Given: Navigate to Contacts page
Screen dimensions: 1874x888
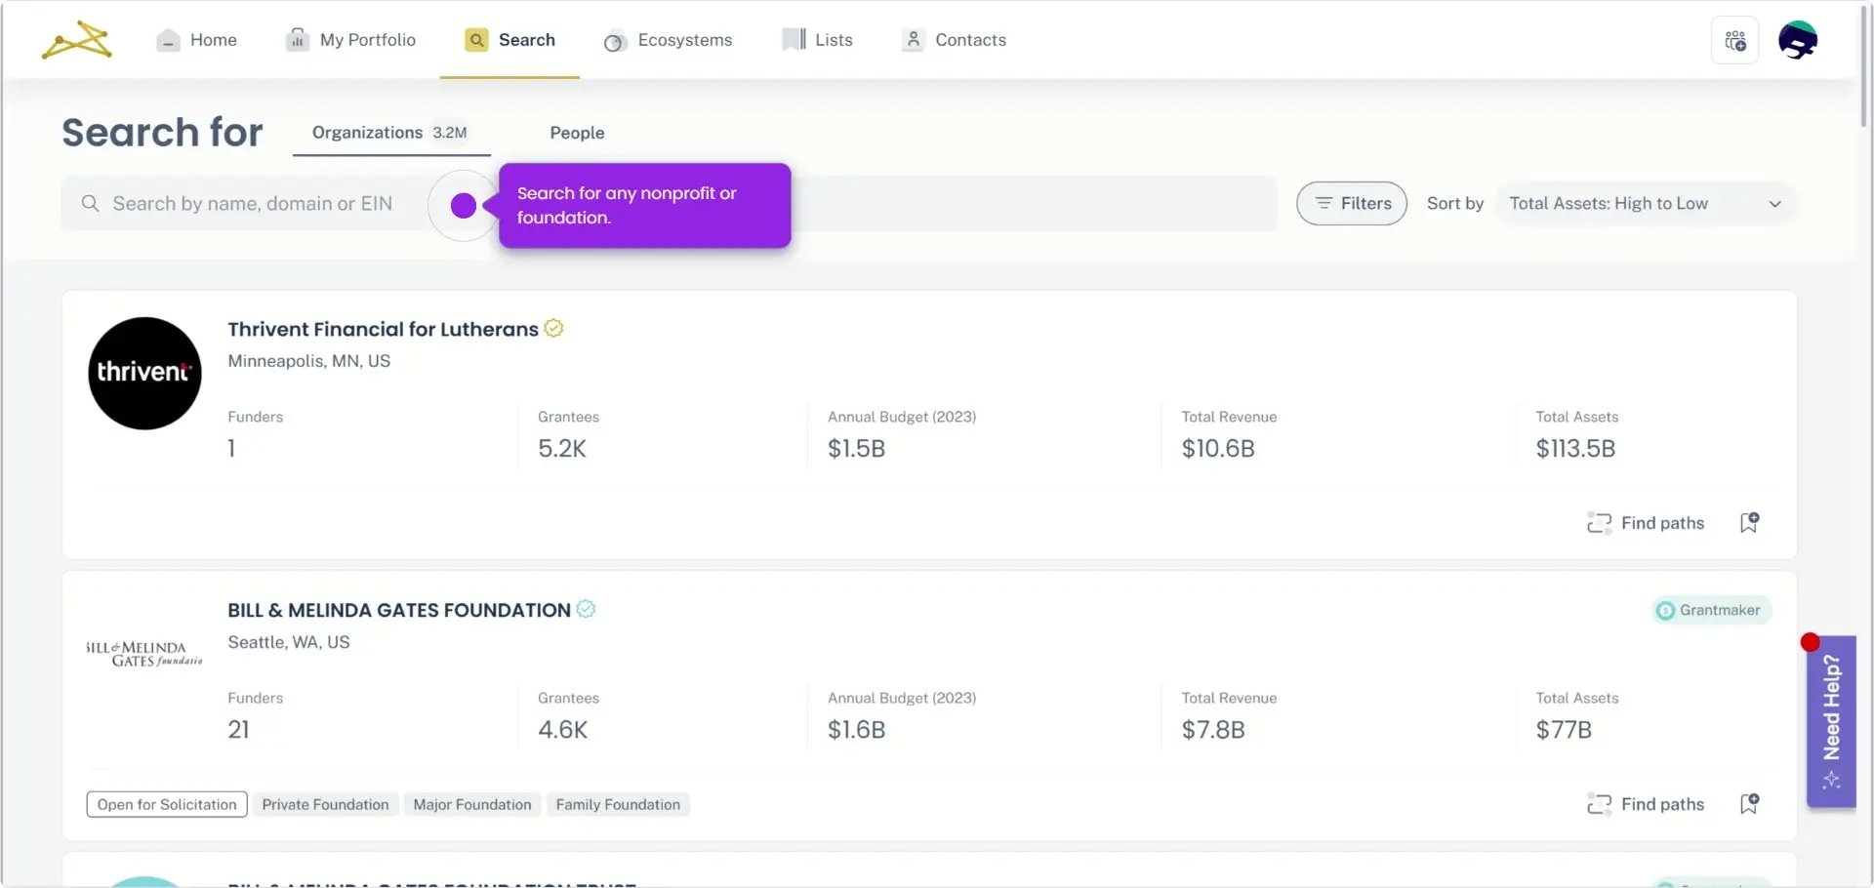Looking at the screenshot, I should click(x=955, y=40).
